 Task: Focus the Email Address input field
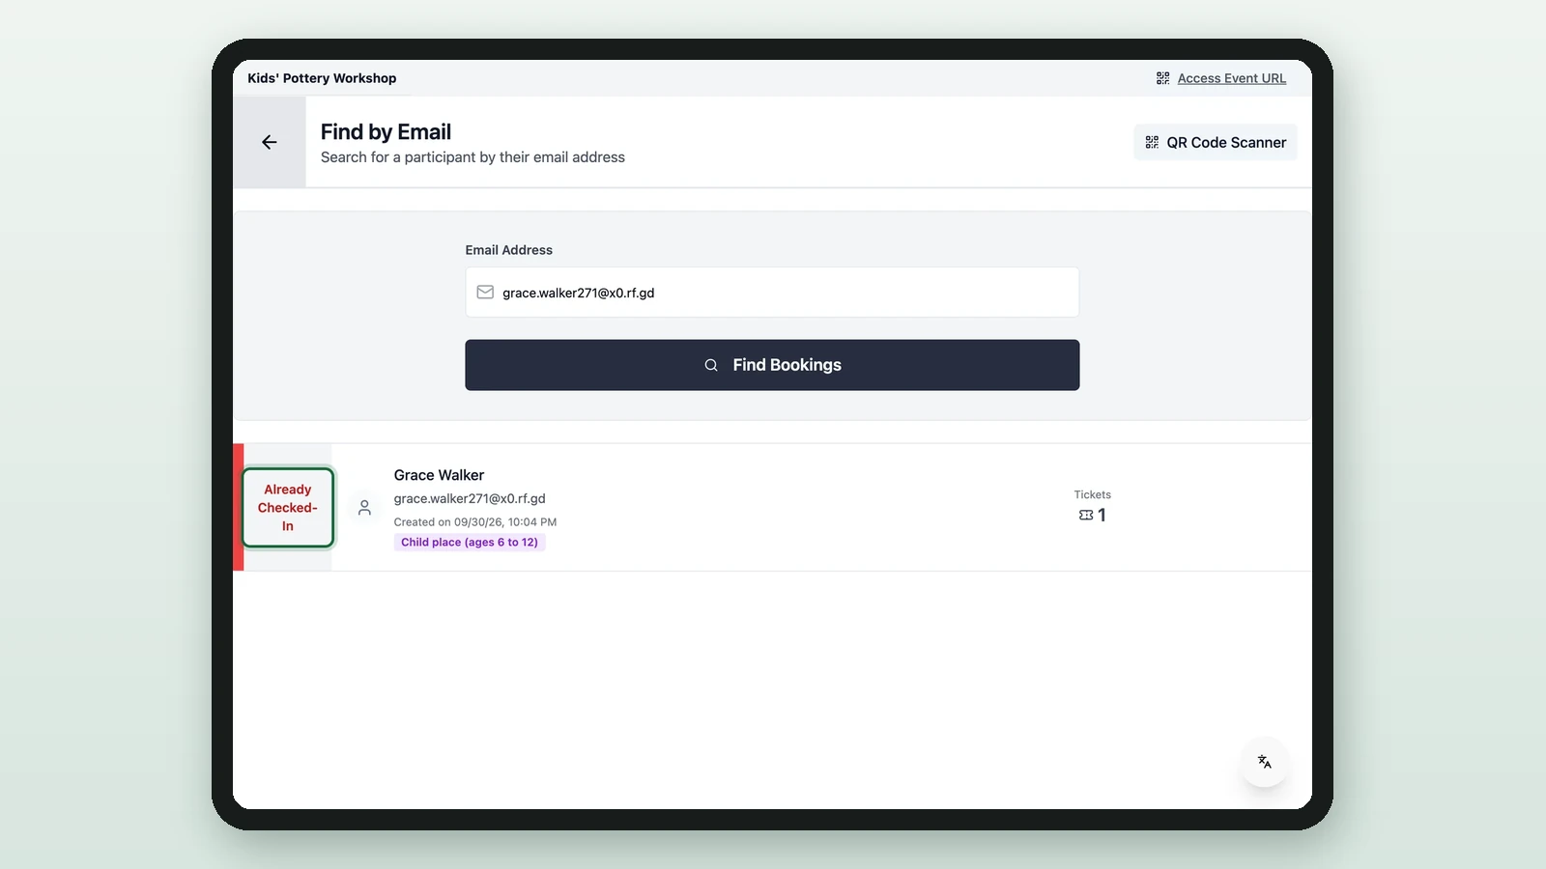click(772, 293)
